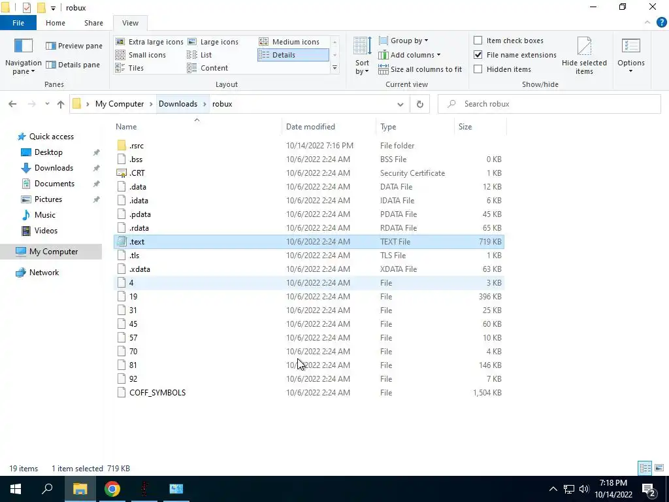Viewport: 669px width, 502px height.
Task: Collapse the ribbon
Action: point(647,23)
